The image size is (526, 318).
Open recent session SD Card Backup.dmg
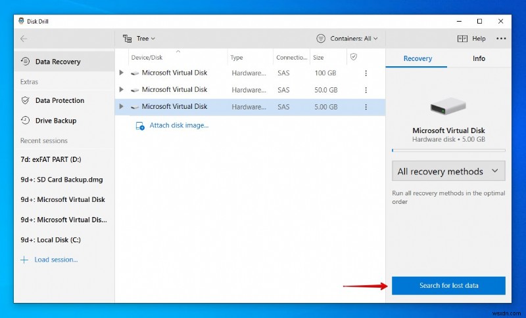[x=61, y=179]
